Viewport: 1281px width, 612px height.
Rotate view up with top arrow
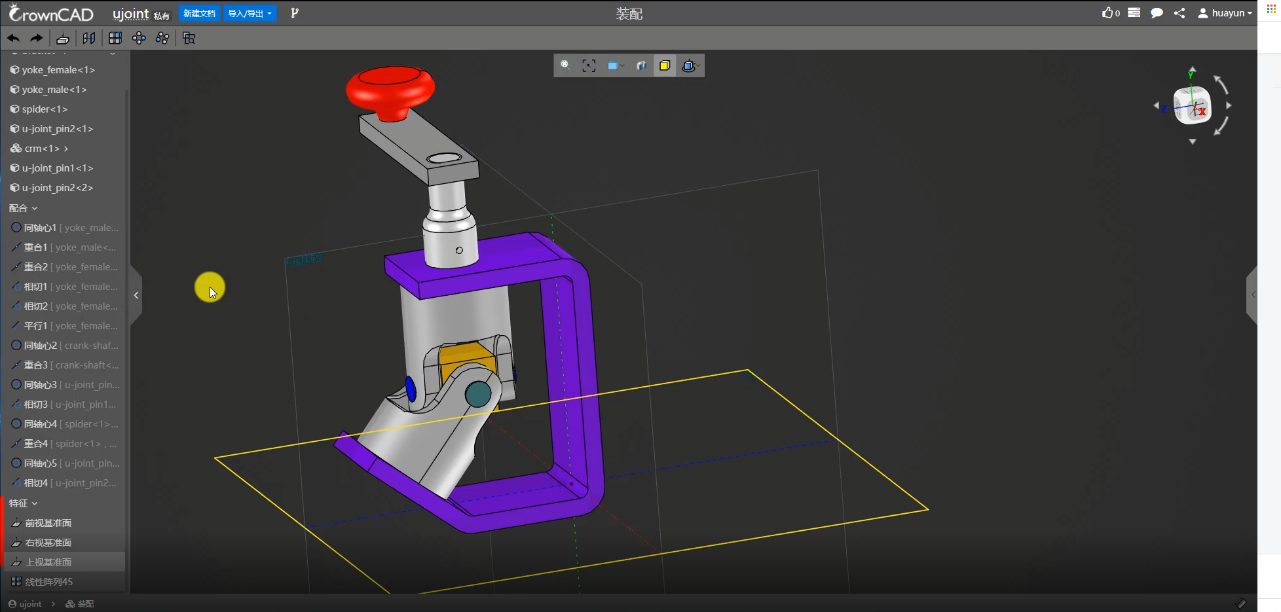tap(1192, 69)
